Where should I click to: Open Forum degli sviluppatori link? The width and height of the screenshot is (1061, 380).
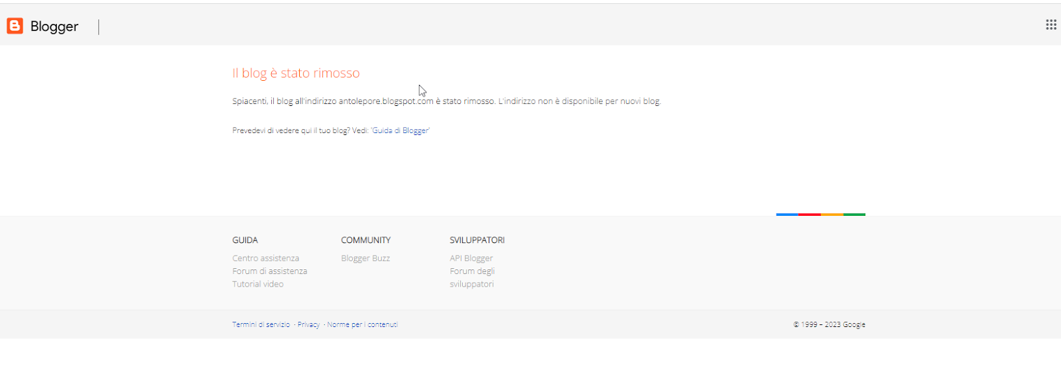coord(472,277)
